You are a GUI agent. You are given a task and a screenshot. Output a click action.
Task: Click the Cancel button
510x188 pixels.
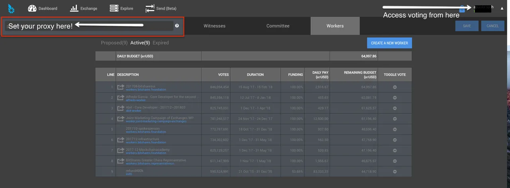pyautogui.click(x=493, y=26)
